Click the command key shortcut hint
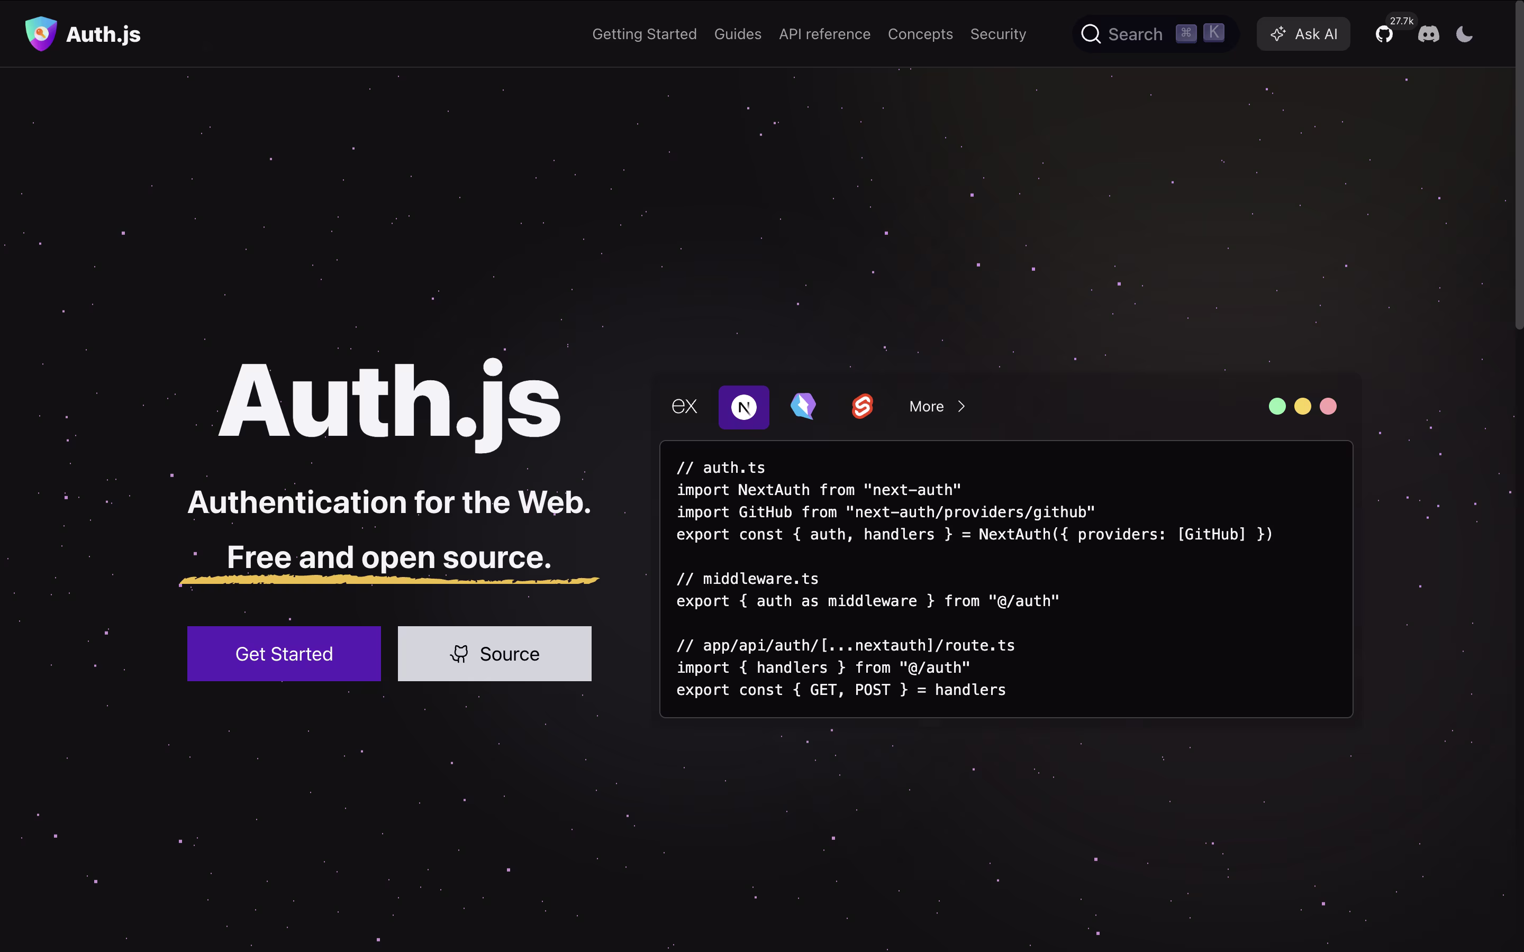 pyautogui.click(x=1186, y=33)
